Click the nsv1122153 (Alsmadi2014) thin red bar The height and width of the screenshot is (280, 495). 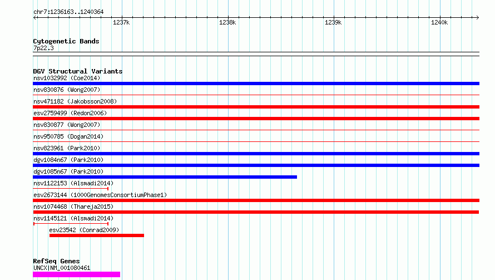click(x=71, y=189)
